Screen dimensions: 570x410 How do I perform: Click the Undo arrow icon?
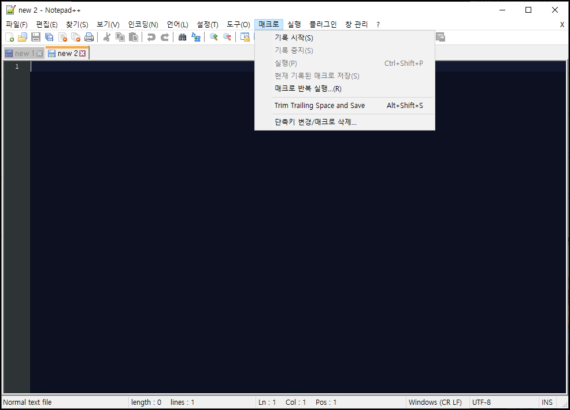click(x=151, y=37)
